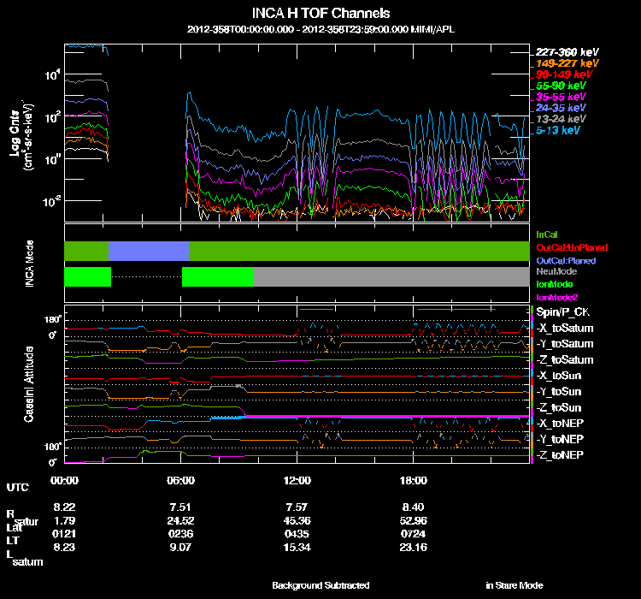641x599 pixels.
Task: Select the 149-227 keV orange legend entry
Action: click(x=564, y=63)
